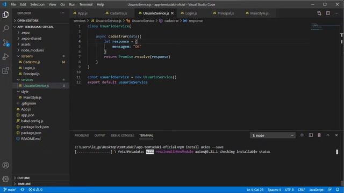Switch to the Debug Console tab
344x193 pixels.
pyautogui.click(x=122, y=136)
